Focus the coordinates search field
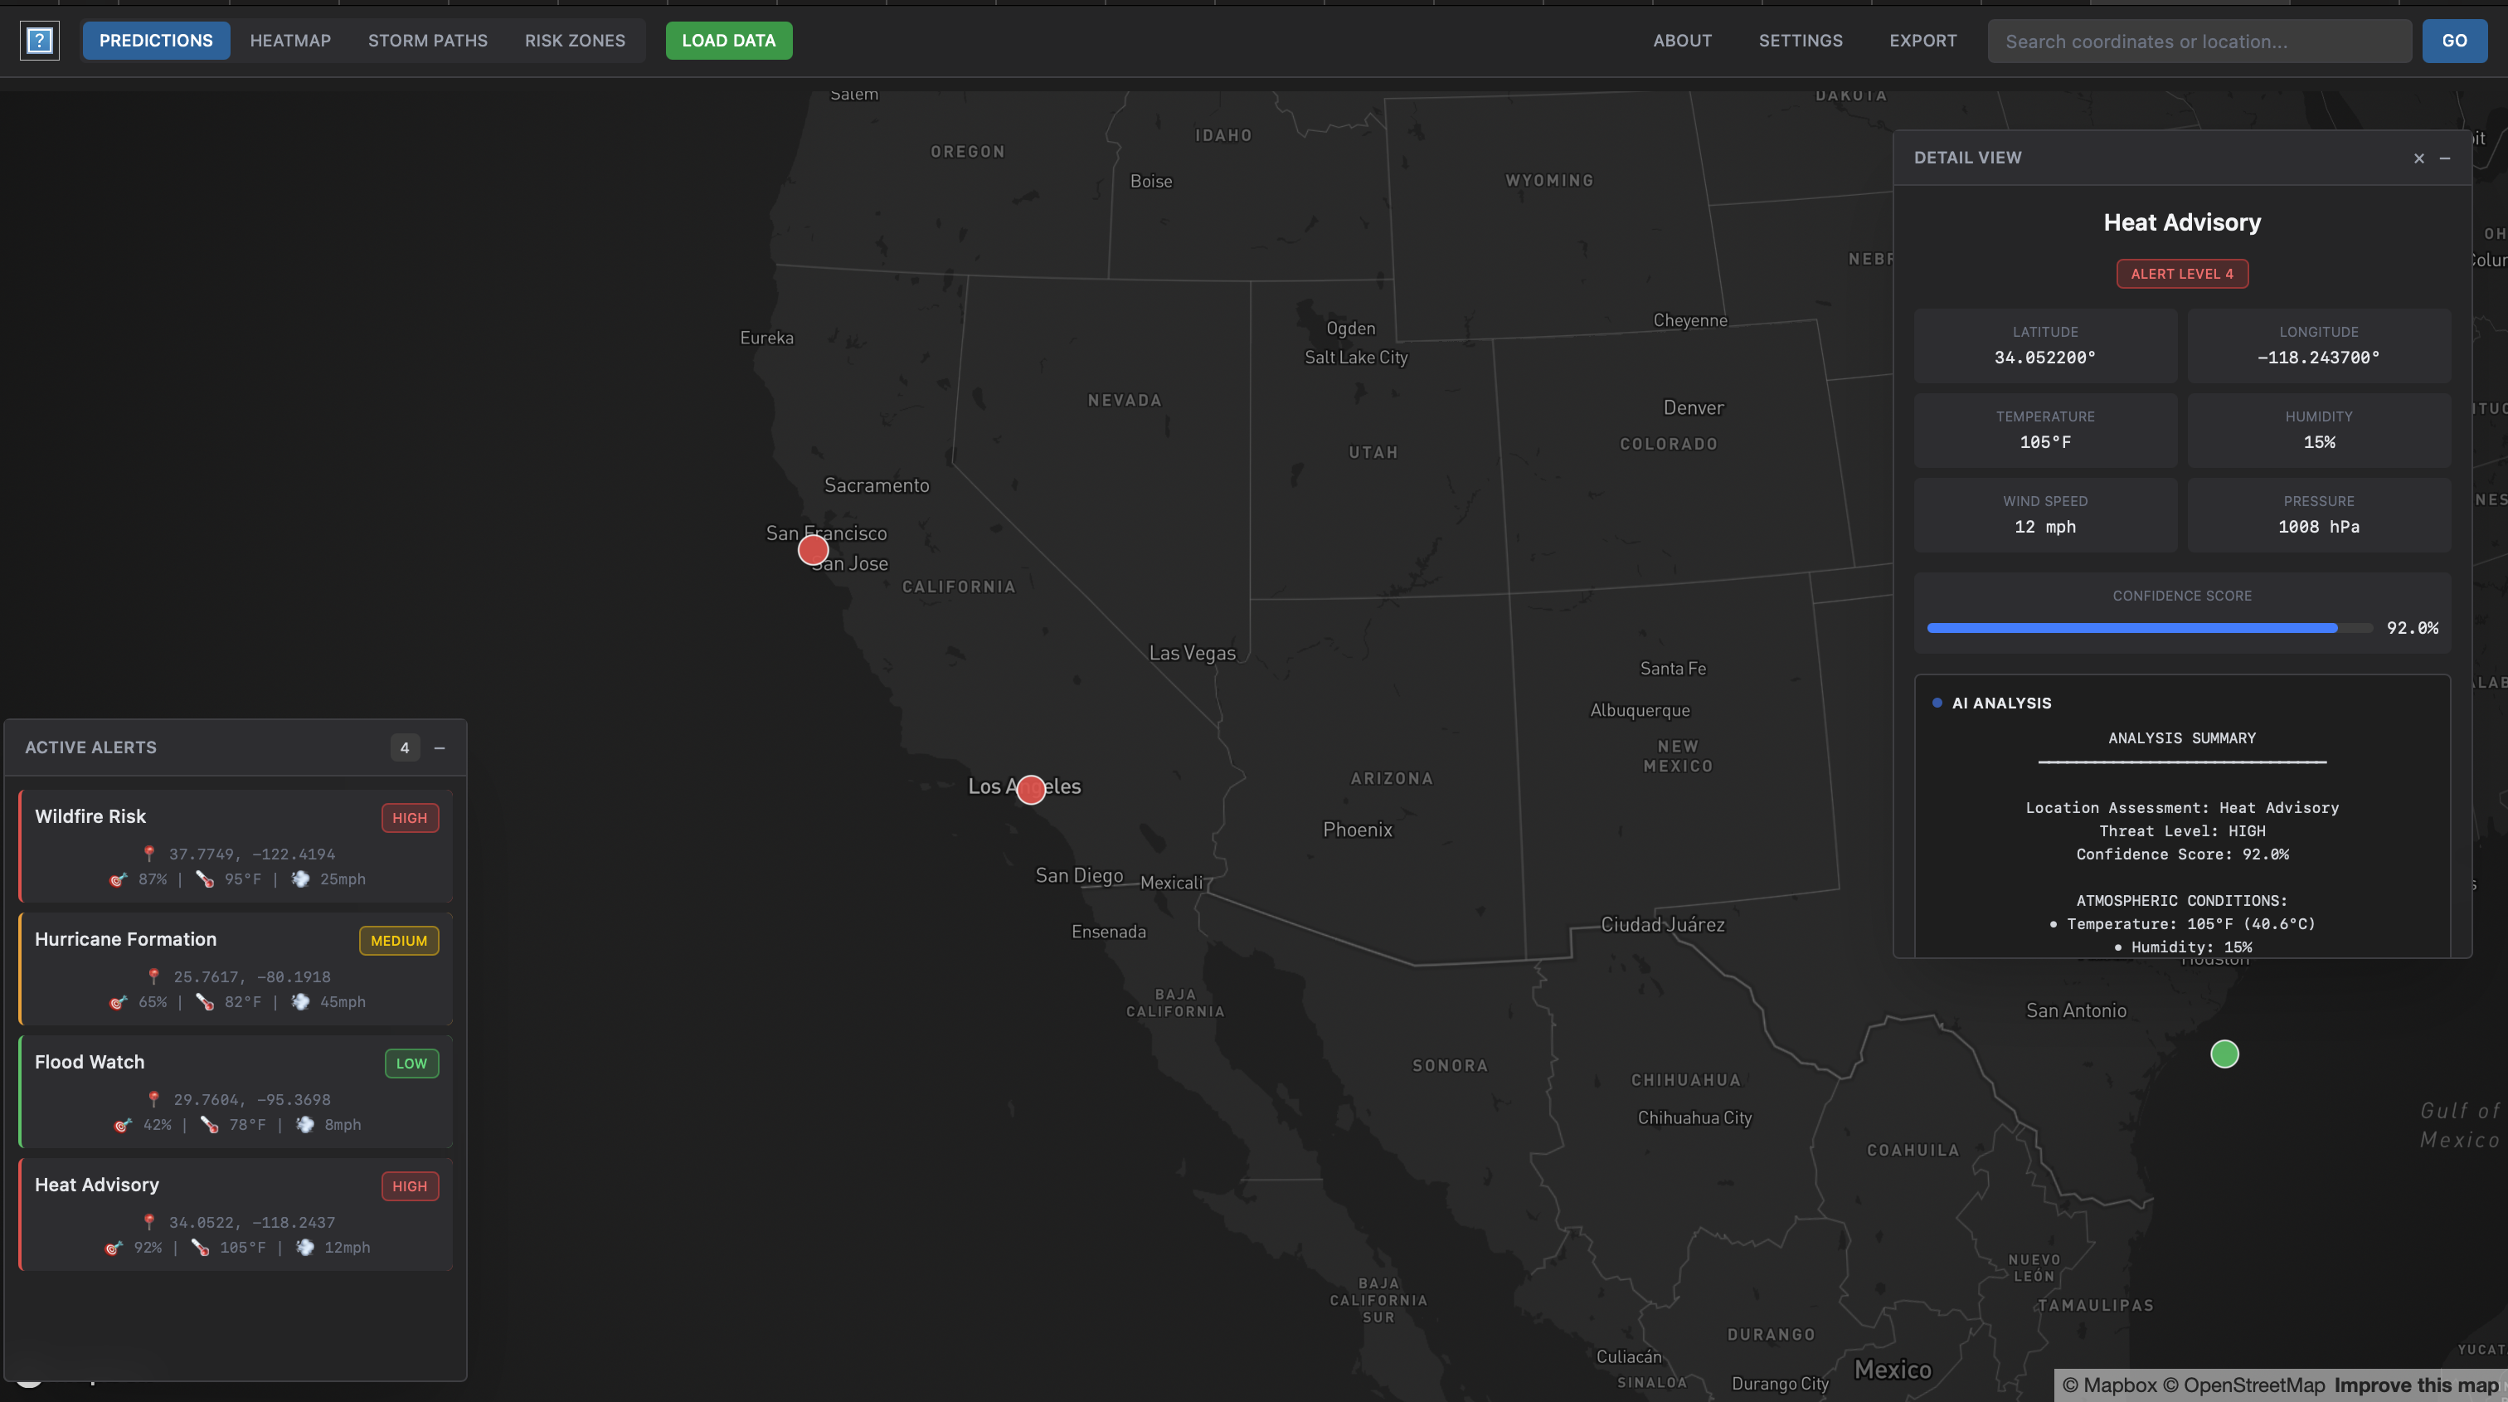This screenshot has height=1402, width=2508. [2199, 41]
